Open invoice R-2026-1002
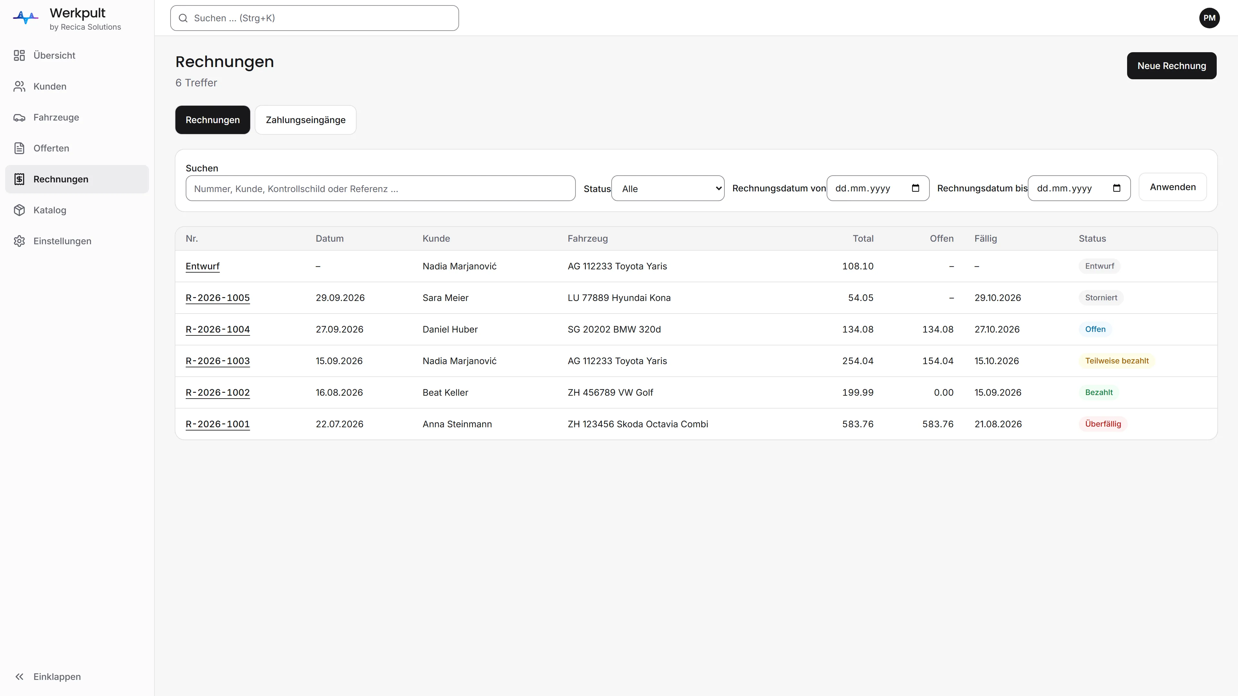The image size is (1238, 696). [x=218, y=393]
